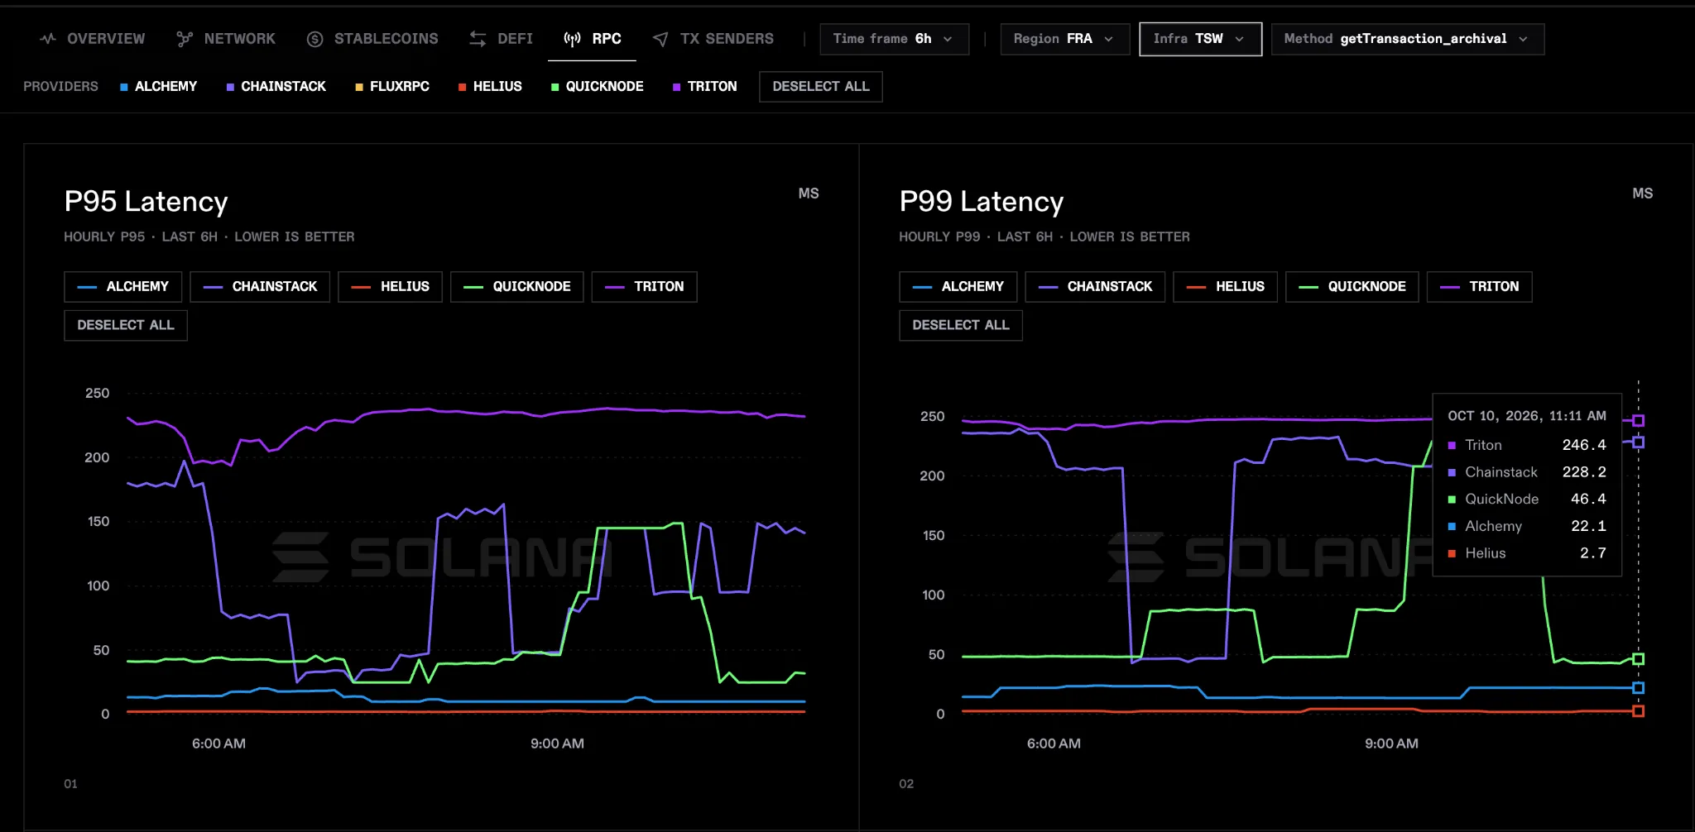This screenshot has height=832, width=1695.
Task: Open the Infra TSW dropdown
Action: tap(1200, 39)
